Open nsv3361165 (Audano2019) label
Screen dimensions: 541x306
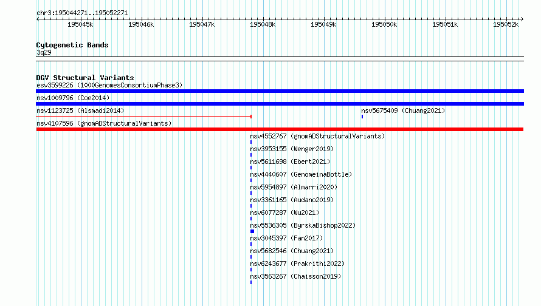point(292,200)
